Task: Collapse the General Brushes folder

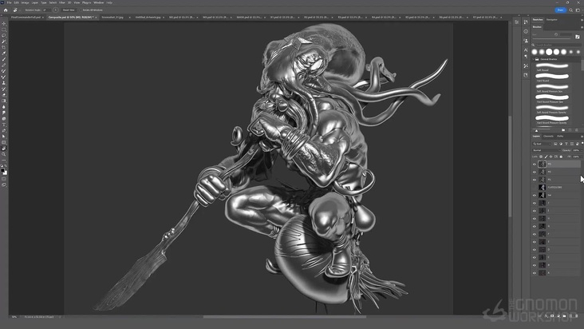Action: [534, 59]
